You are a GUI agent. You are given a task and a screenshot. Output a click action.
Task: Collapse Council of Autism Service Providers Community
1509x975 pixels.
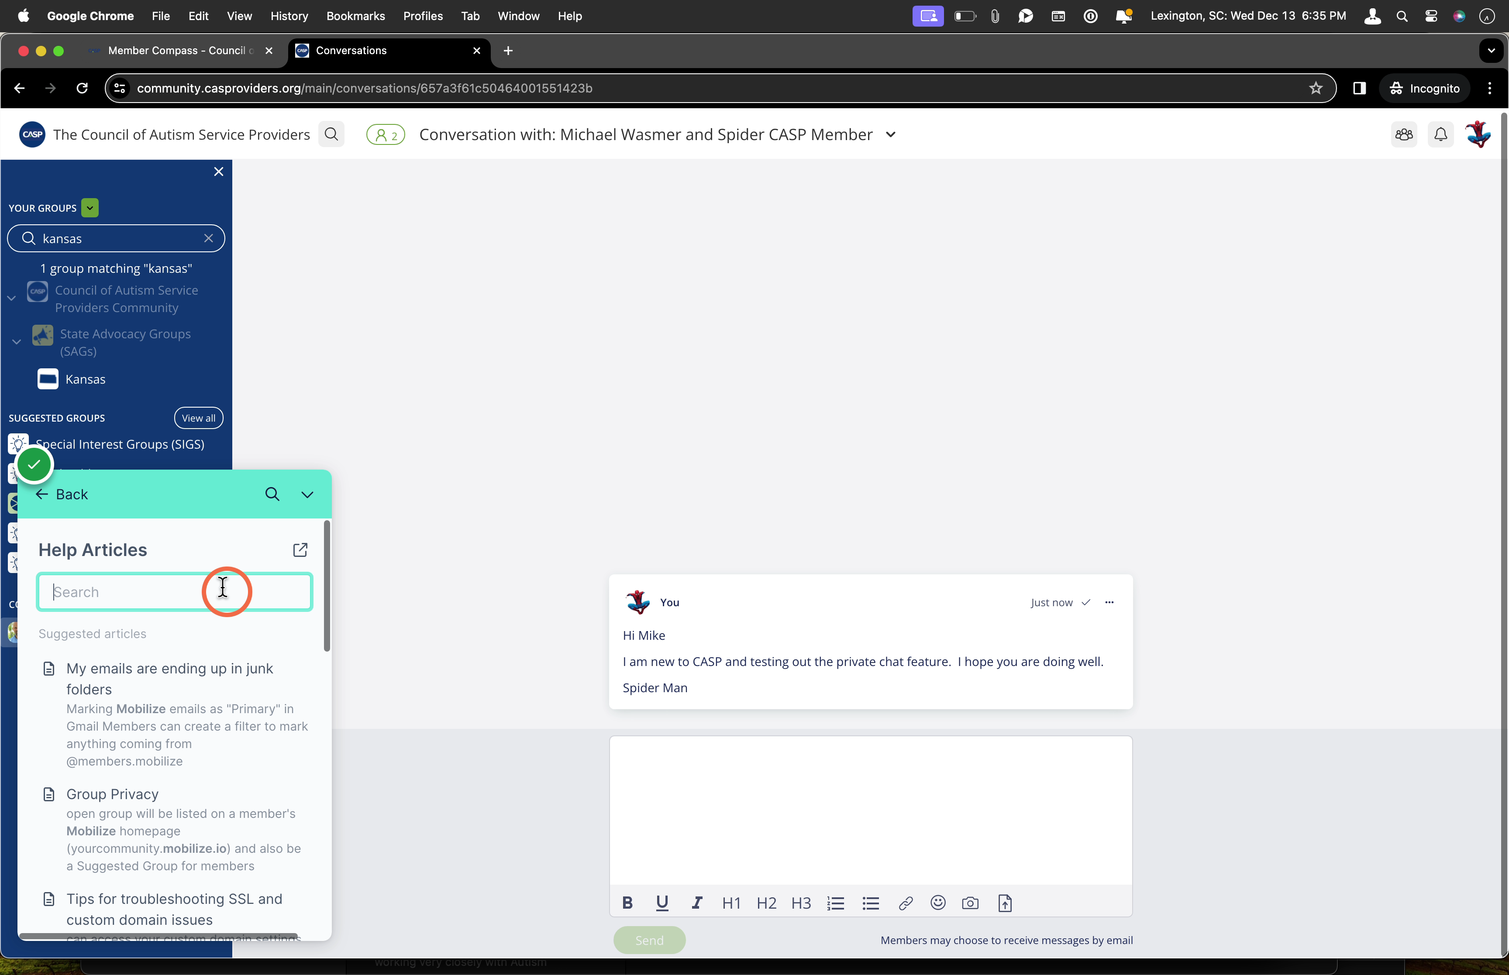(x=11, y=298)
